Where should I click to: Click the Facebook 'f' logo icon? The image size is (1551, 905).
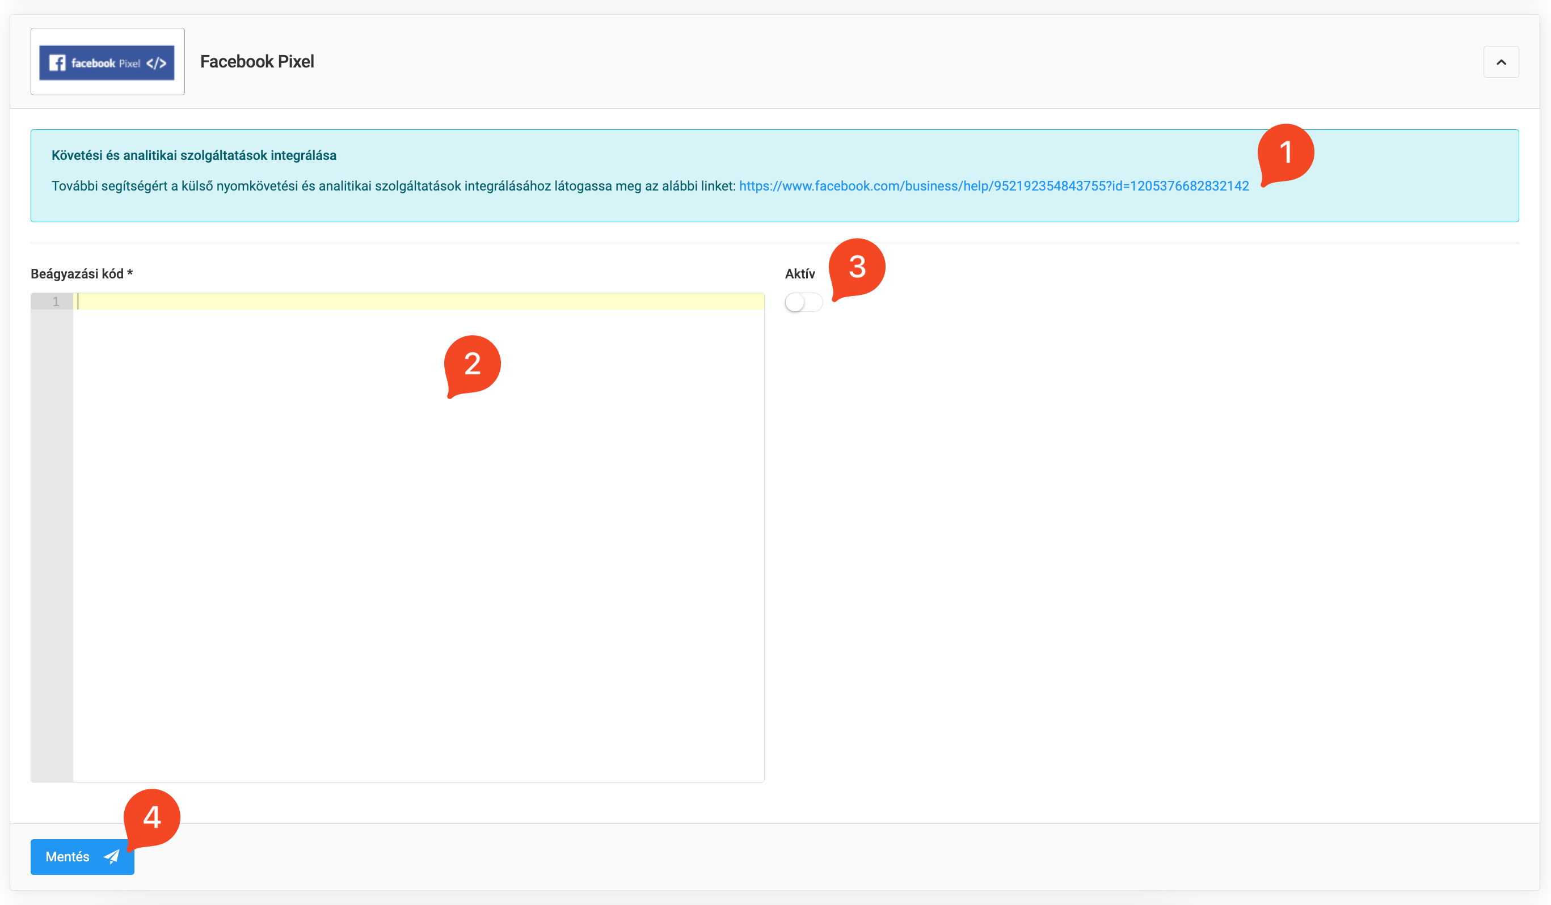point(57,63)
